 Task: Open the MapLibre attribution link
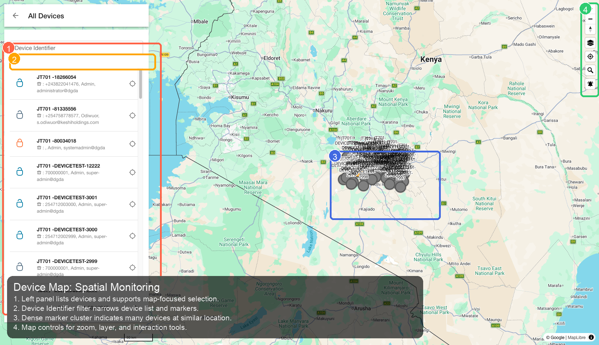click(576, 337)
